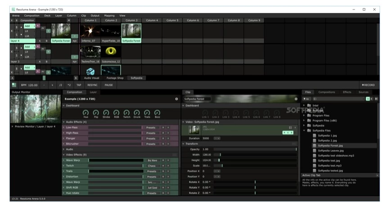This screenshot has width=385, height=208.
Task: Adjust the Rotate X slider
Action: pyautogui.click(x=255, y=182)
